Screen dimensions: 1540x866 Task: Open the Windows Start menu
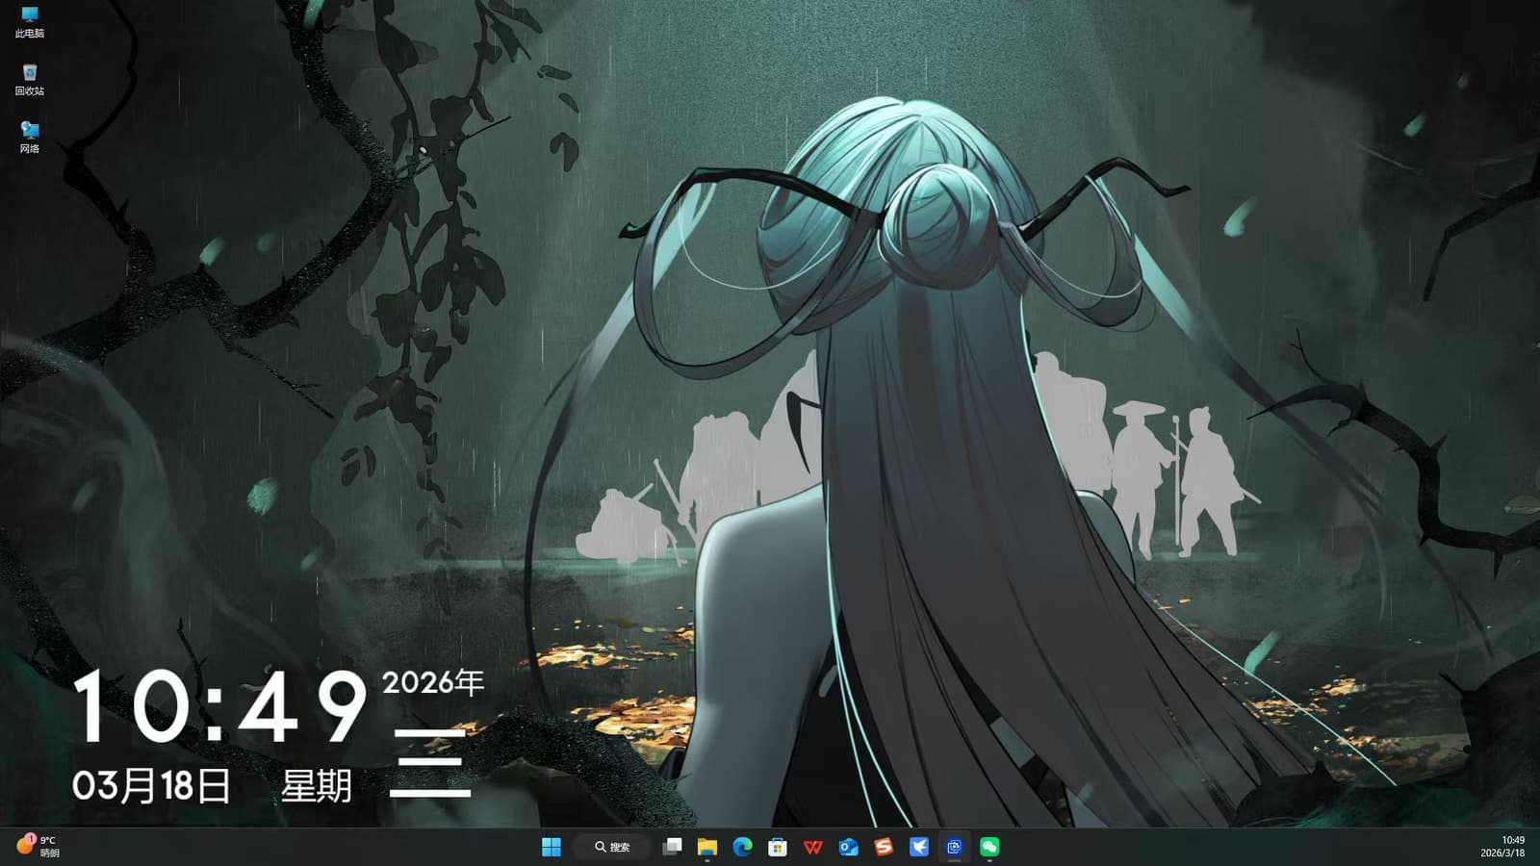(x=552, y=847)
